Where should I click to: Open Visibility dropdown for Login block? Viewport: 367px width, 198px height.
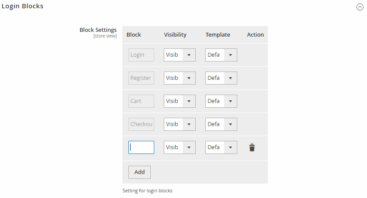click(x=180, y=55)
